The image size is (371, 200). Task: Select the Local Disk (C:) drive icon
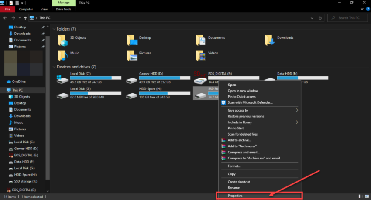point(62,79)
